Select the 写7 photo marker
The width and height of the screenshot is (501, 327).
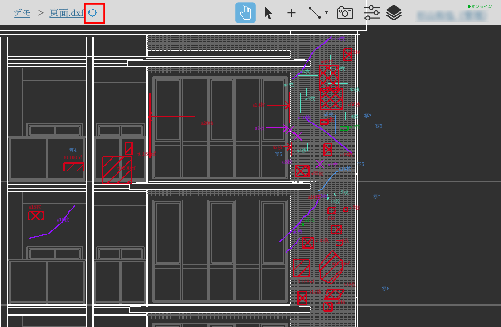coord(377,196)
